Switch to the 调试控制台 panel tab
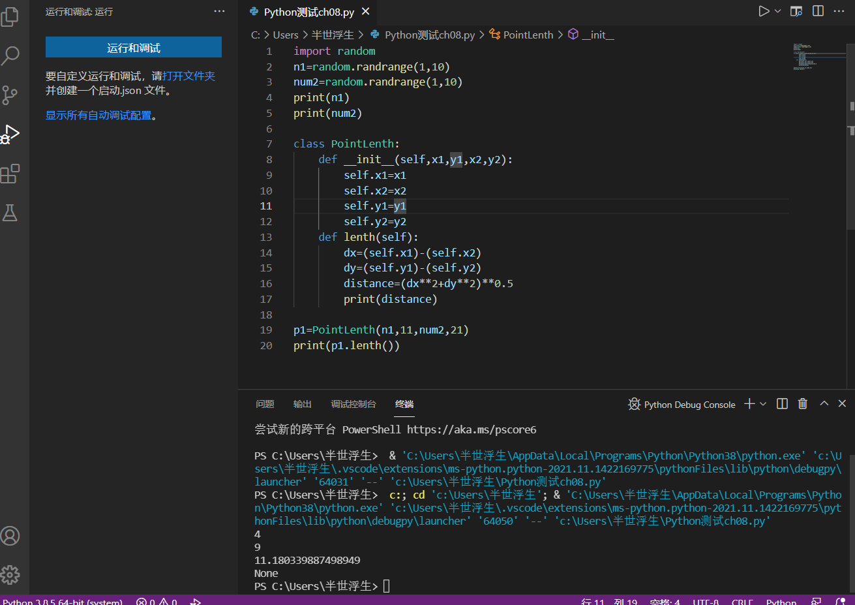 (353, 404)
